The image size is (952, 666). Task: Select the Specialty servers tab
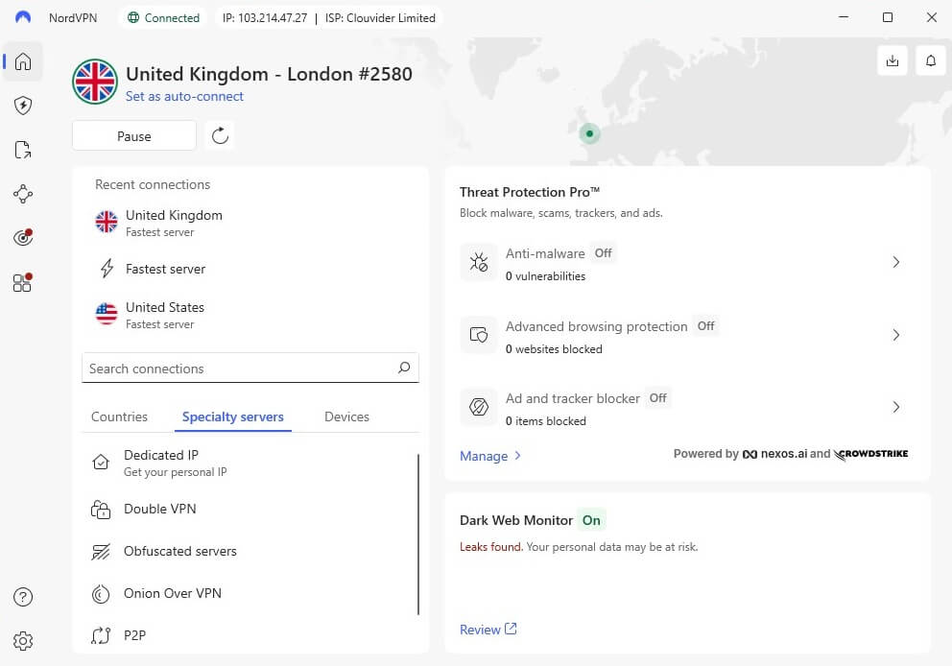point(233,416)
